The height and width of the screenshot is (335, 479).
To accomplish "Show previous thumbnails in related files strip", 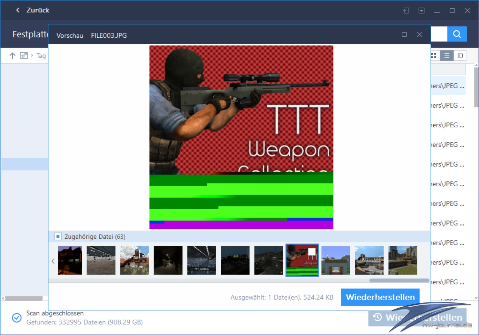I will [x=53, y=261].
